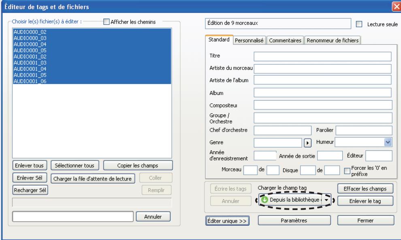Open the Genre arrow button menu

(308, 143)
